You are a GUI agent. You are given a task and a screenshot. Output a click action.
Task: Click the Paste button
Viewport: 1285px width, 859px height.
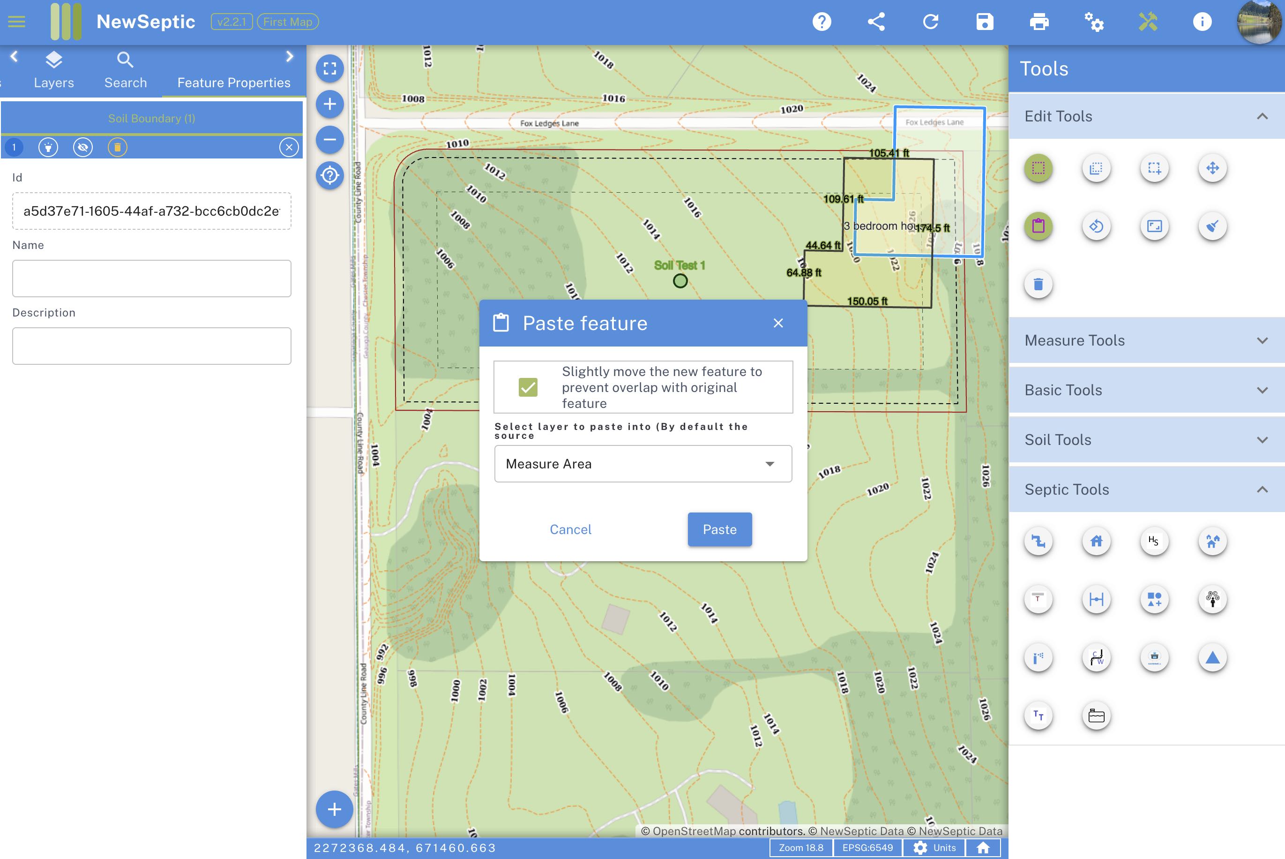719,528
